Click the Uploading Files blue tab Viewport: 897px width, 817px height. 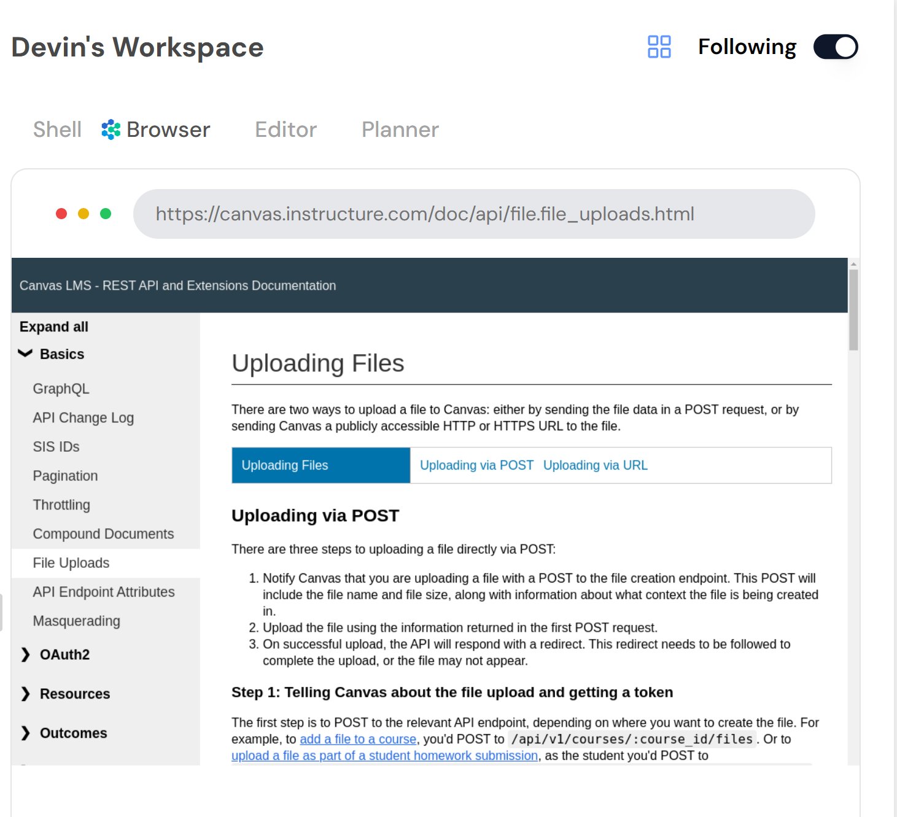click(321, 465)
